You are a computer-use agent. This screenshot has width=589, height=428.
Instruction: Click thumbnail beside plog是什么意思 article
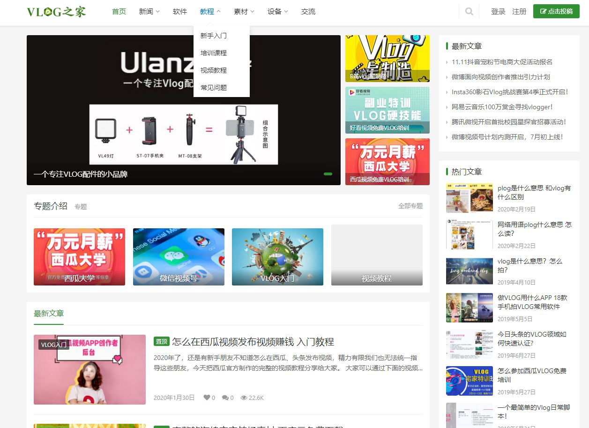point(470,198)
